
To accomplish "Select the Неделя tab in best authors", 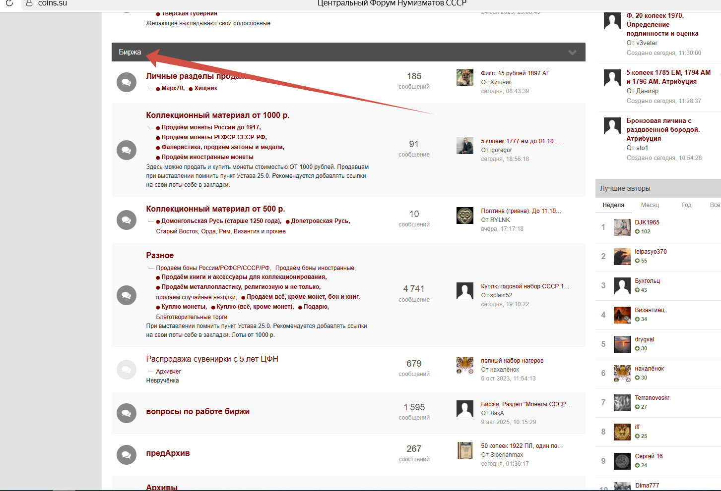I will [x=613, y=205].
